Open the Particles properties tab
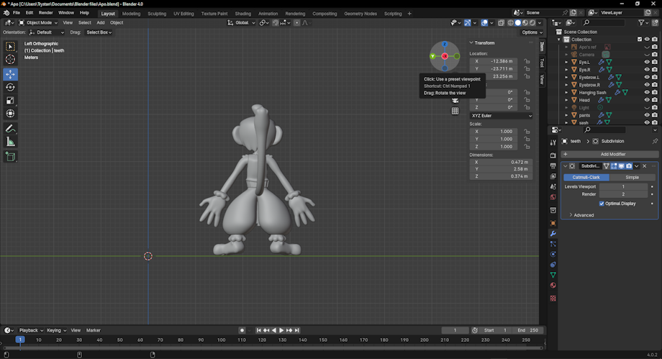662x359 pixels. click(x=553, y=244)
